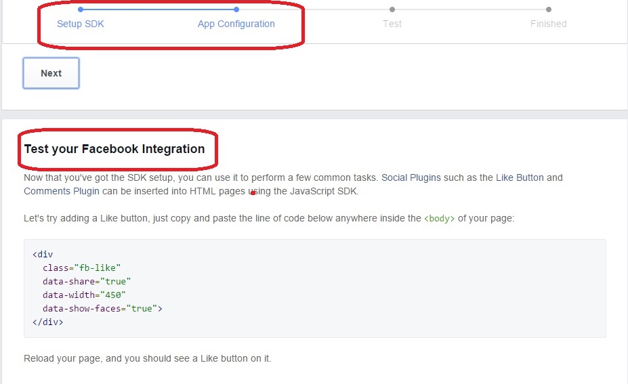Image resolution: width=628 pixels, height=384 pixels.
Task: Click the class="fb-like" code line
Action: [x=82, y=268]
